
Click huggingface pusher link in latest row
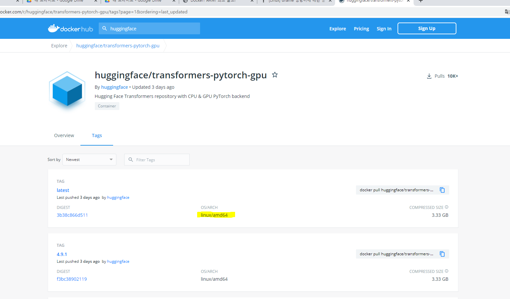(118, 197)
